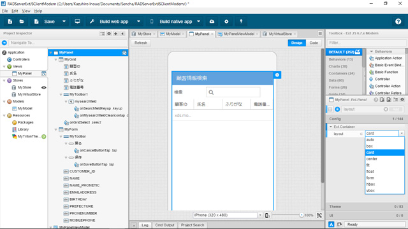Collapse the Project Inspector panel arrow

(122, 34)
